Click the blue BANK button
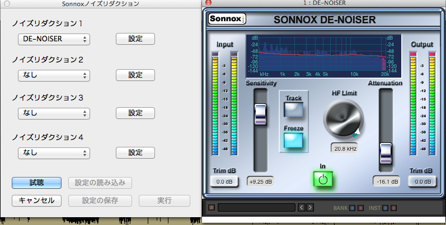Screen dimensions: 446x225 coord(352,208)
